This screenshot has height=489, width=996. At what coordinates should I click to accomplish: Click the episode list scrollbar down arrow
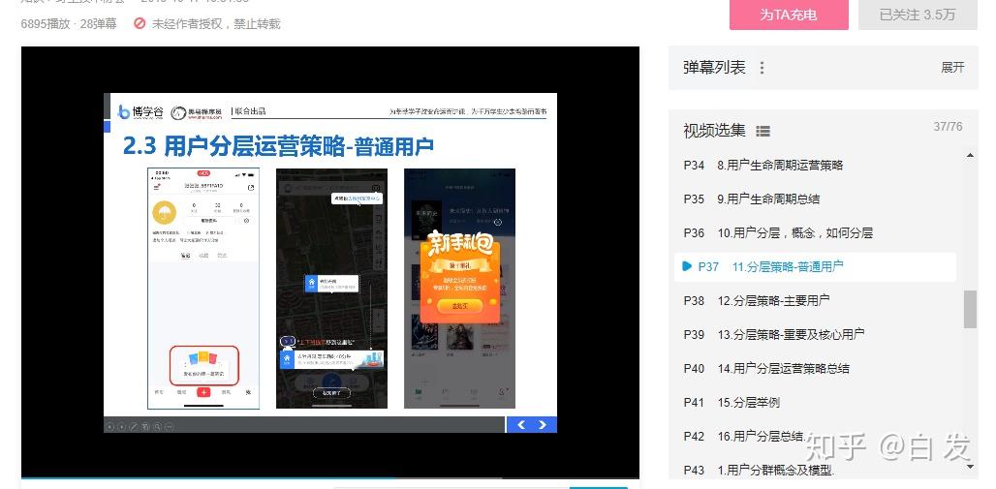click(x=970, y=467)
